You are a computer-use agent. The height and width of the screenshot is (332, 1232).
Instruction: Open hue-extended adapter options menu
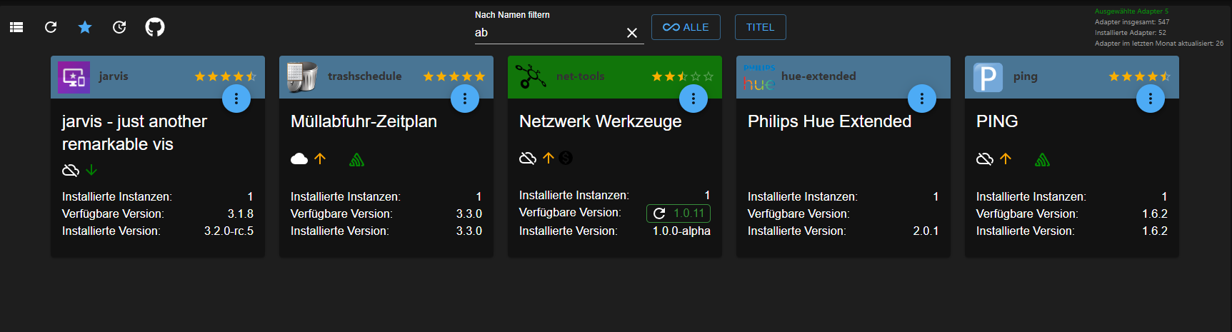(x=922, y=99)
